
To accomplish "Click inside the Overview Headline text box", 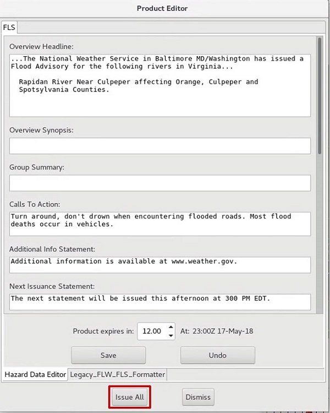I will [160, 85].
